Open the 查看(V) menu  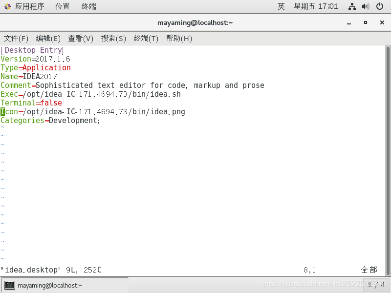click(x=81, y=39)
